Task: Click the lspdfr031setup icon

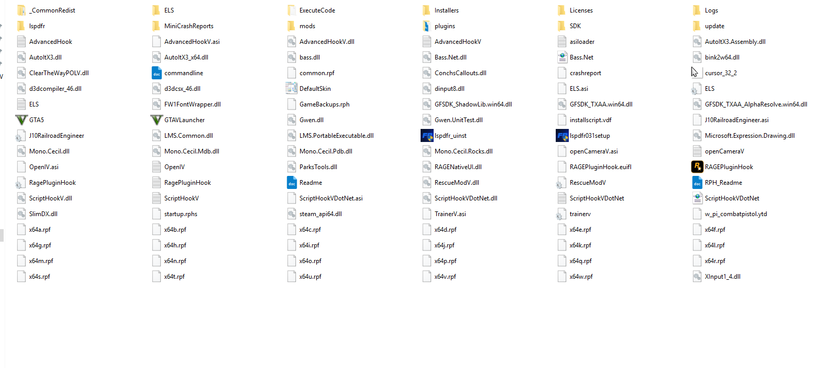Action: (x=562, y=136)
